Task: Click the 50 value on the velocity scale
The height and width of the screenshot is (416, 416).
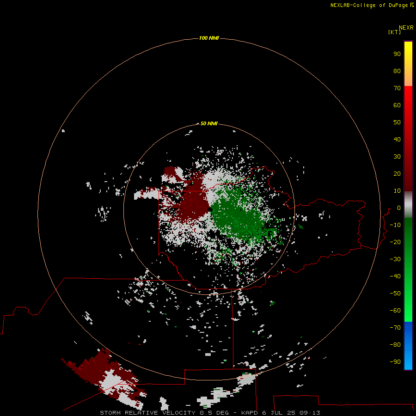Action: pos(397,122)
